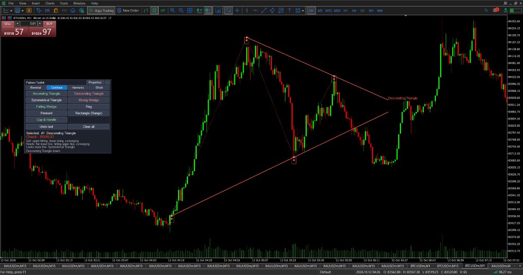This screenshot has width=523, height=275.
Task: Switch to M30 timeframe
Action: 337,11
